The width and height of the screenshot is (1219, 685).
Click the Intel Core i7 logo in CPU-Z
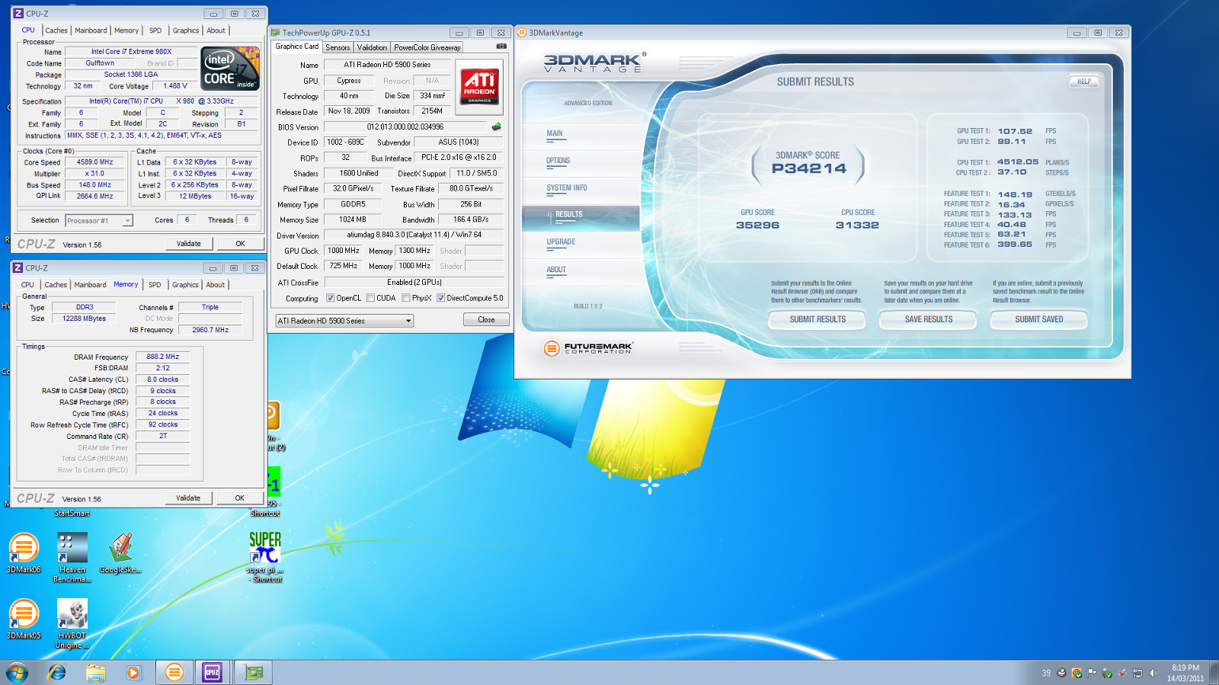click(x=230, y=69)
